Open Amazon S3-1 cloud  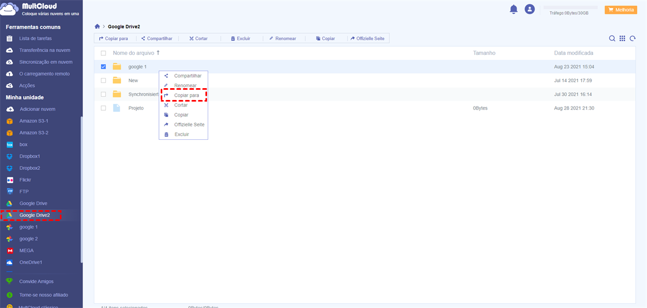34,121
